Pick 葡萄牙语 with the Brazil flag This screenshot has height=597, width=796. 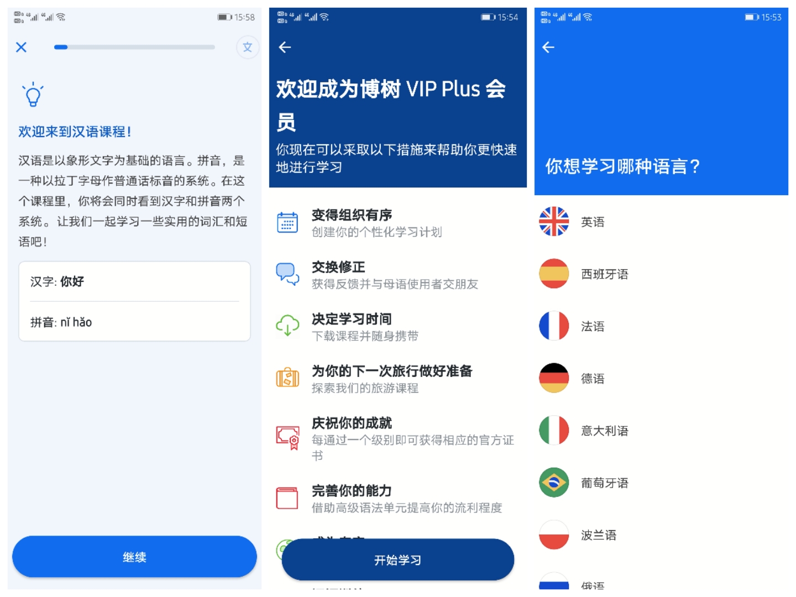coord(661,483)
